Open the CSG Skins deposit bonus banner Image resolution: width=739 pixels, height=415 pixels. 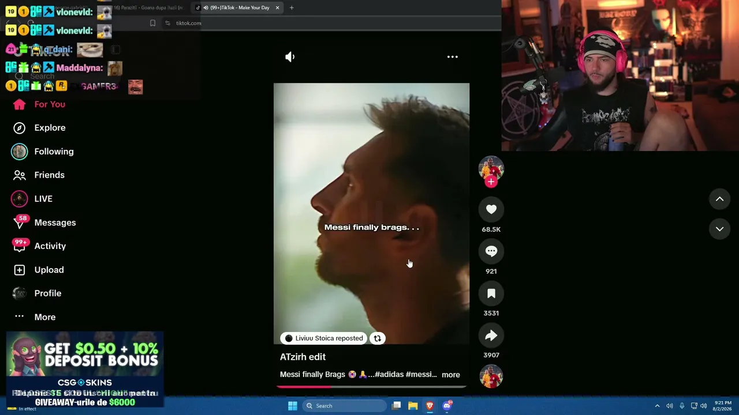(x=85, y=369)
